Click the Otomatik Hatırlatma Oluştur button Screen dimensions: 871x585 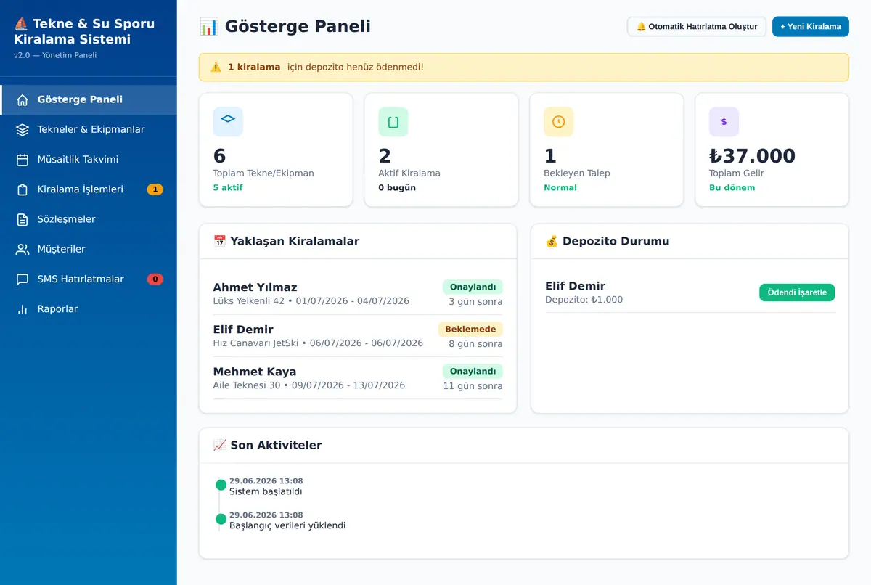point(697,27)
